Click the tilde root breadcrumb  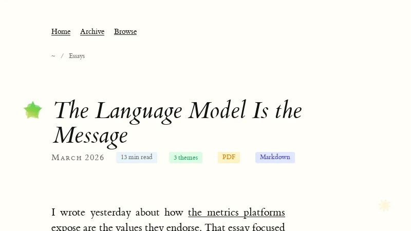point(53,56)
